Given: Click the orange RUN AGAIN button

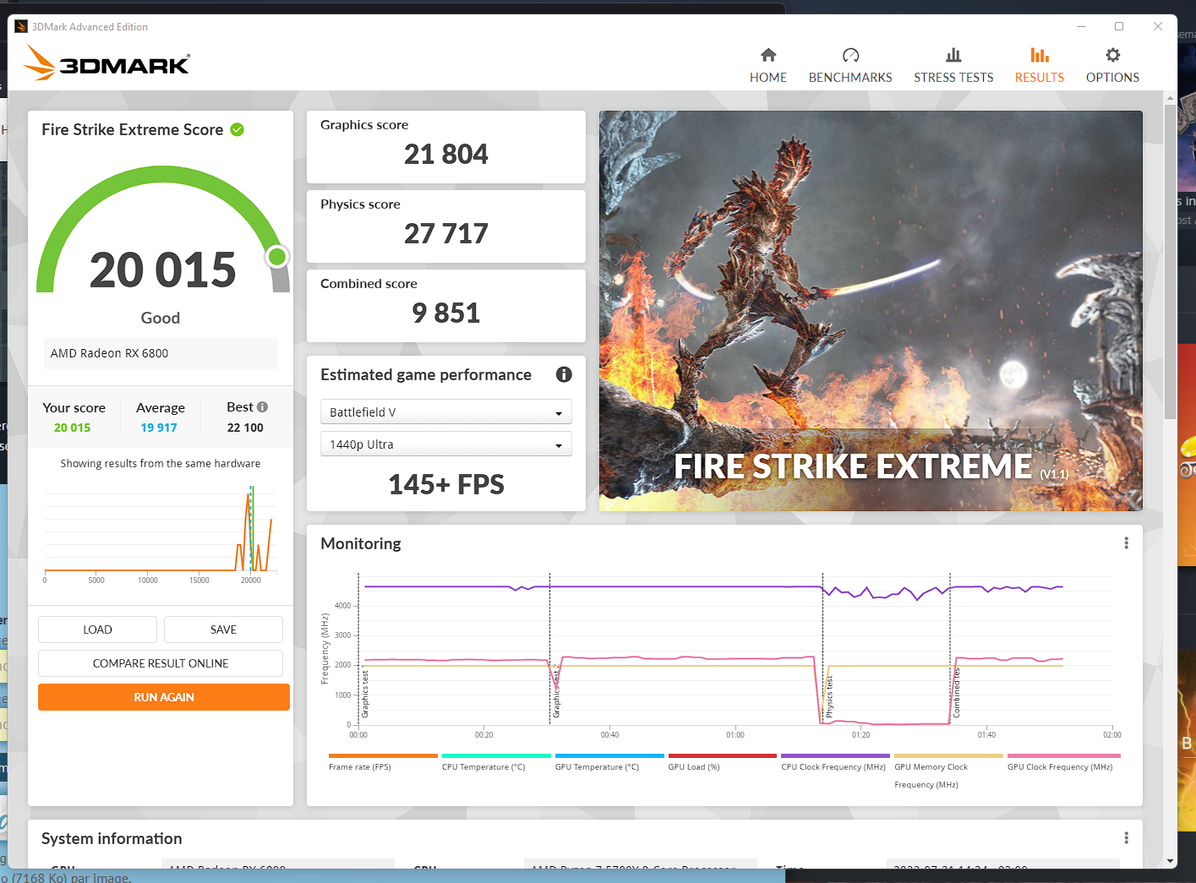Looking at the screenshot, I should click(164, 697).
